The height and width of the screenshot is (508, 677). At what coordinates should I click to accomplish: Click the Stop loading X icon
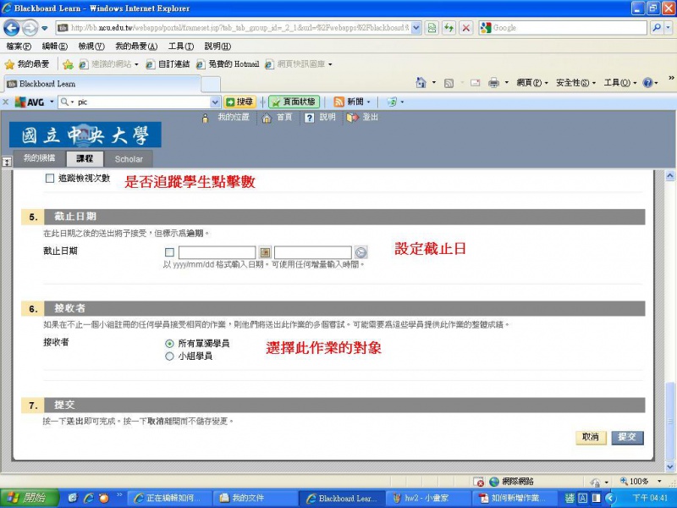pos(465,28)
